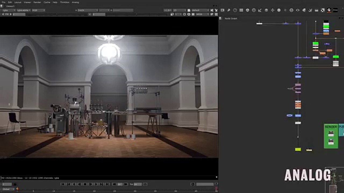Open the G gizmo toolbar icon

[329, 10]
